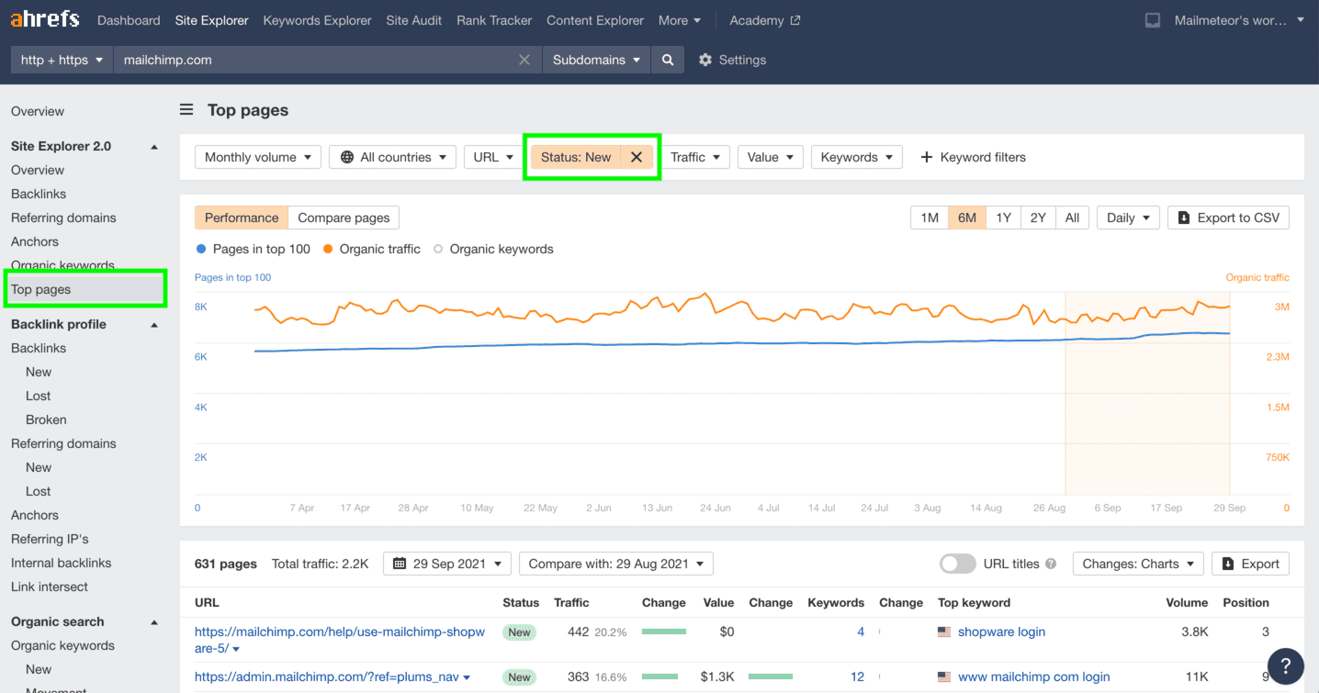
Task: Click the ahrefs logo
Action: [x=45, y=19]
